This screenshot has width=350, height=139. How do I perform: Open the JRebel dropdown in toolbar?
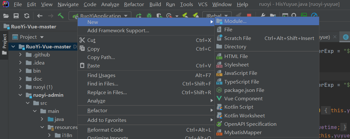[217, 16]
